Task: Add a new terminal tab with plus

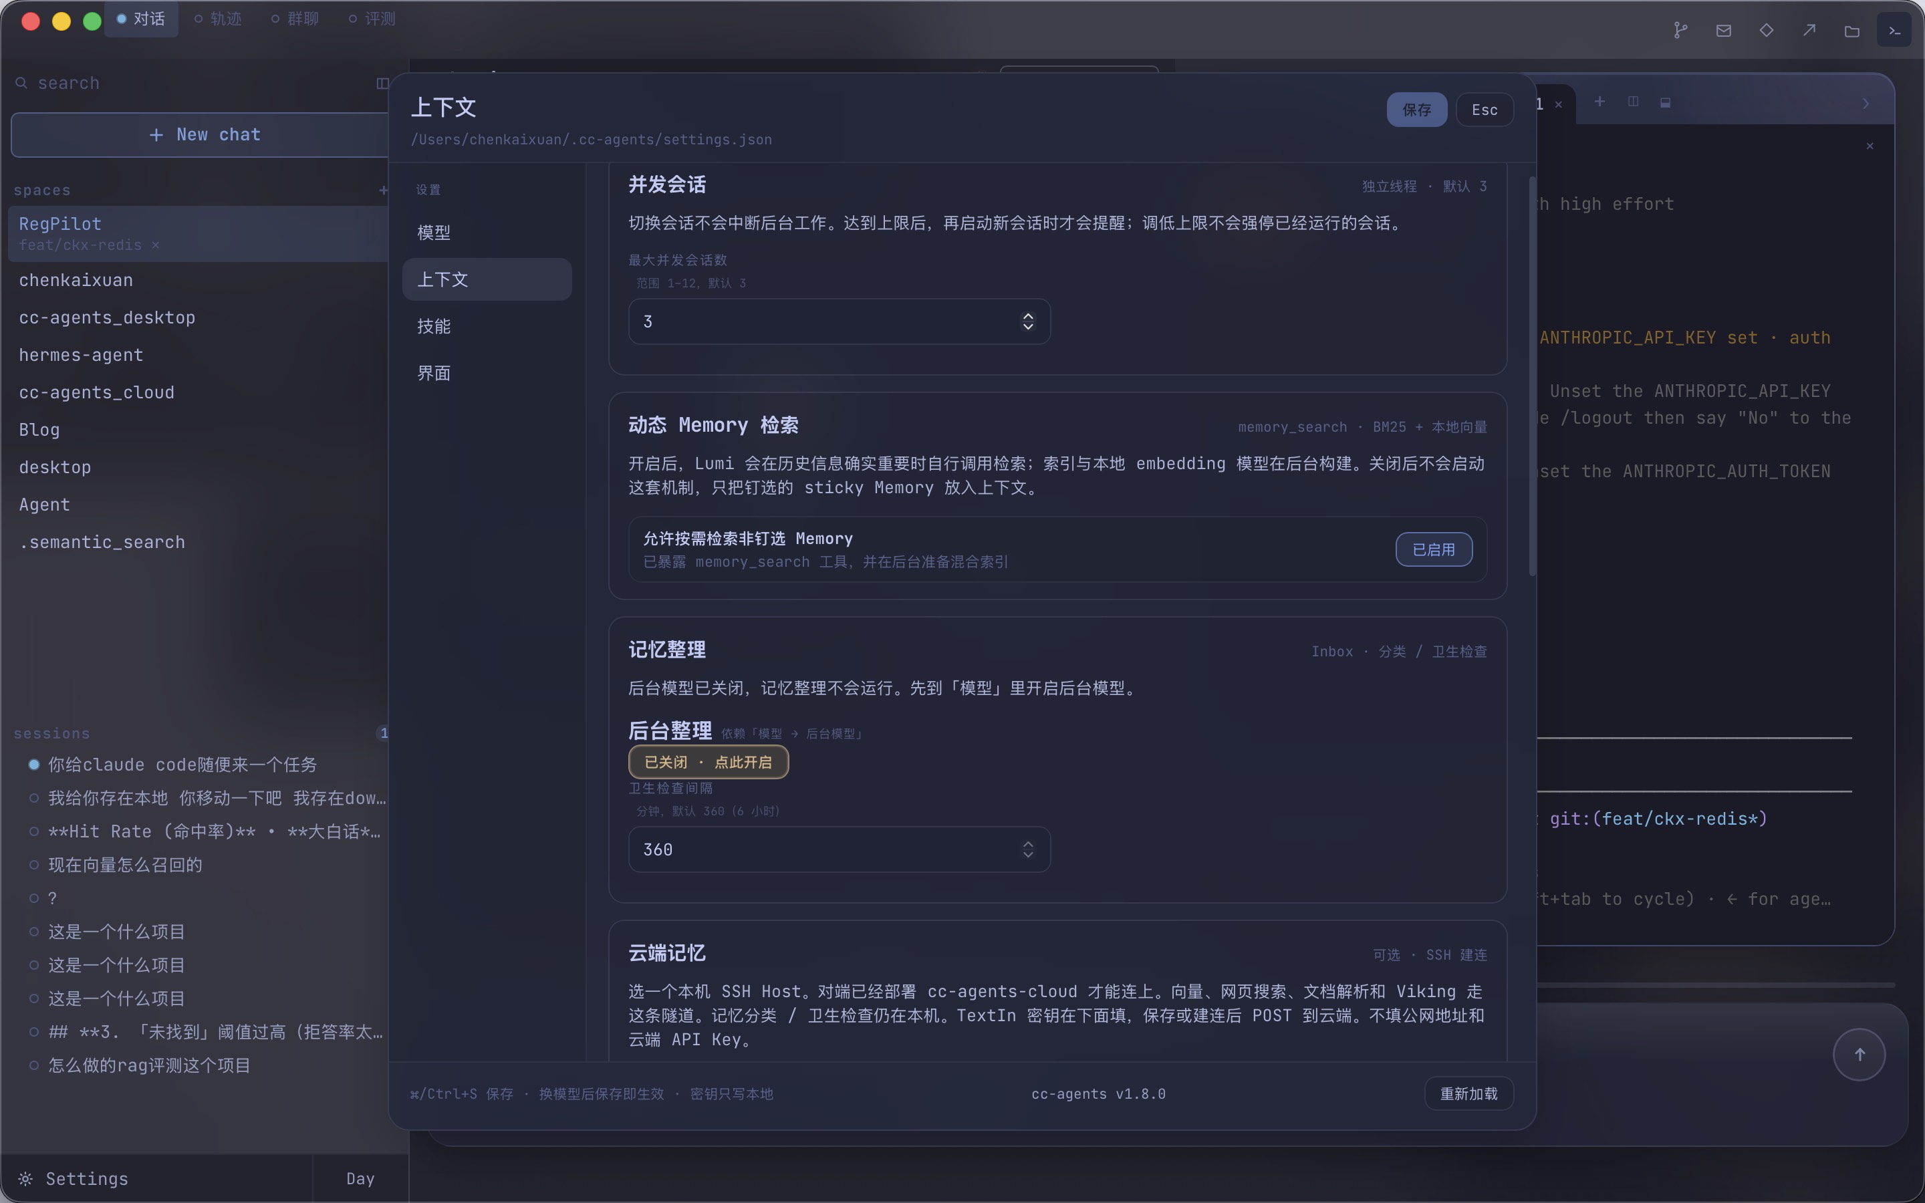Action: 1599,102
